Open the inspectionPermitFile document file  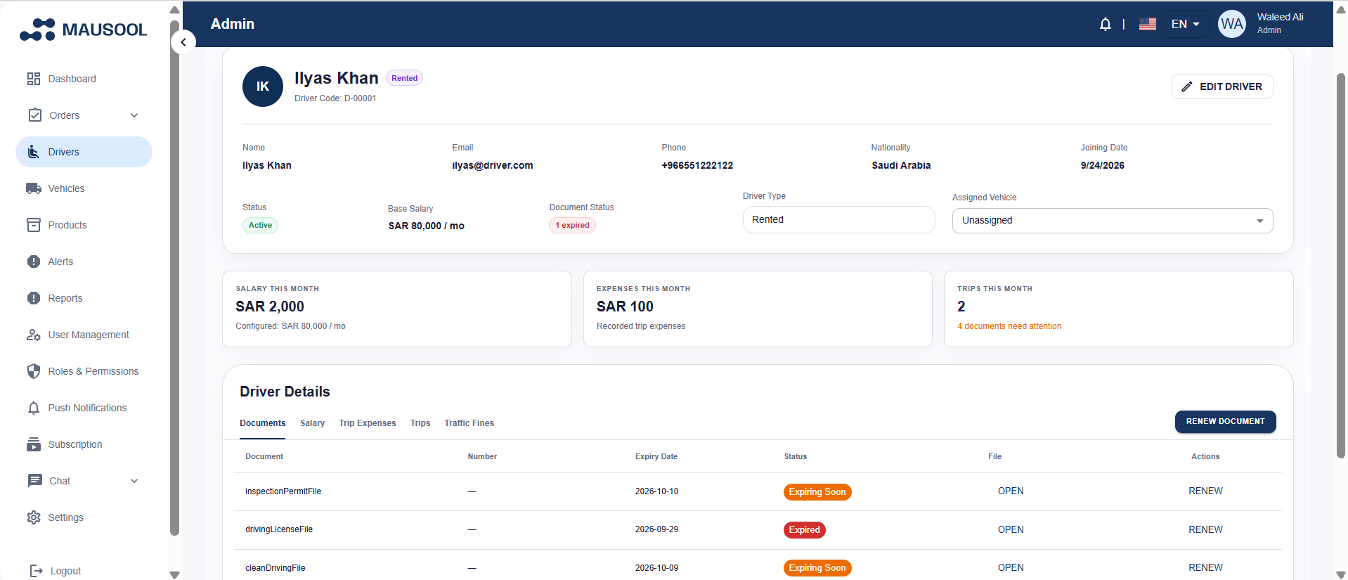pyautogui.click(x=1011, y=491)
